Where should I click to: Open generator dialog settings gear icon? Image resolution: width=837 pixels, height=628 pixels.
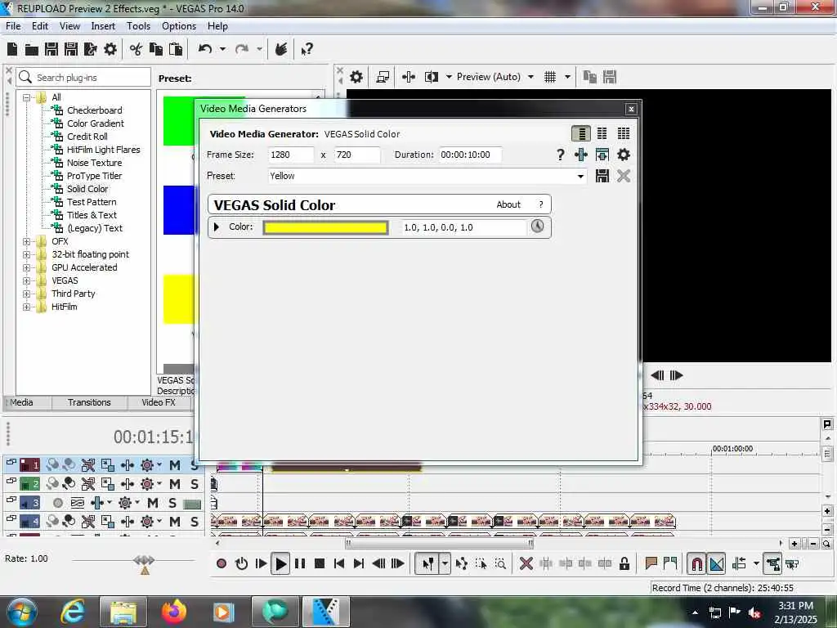624,155
